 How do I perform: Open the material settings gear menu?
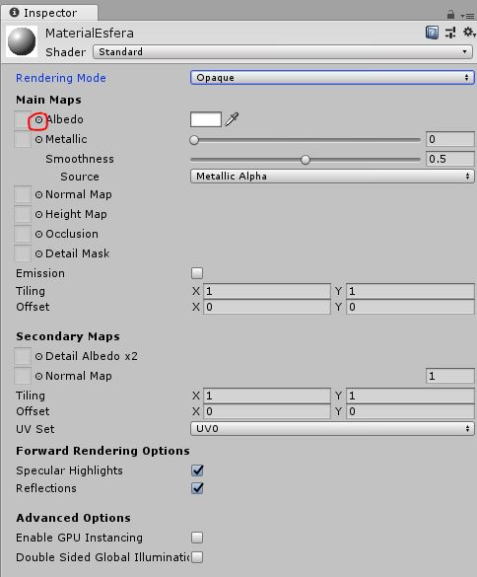[469, 33]
